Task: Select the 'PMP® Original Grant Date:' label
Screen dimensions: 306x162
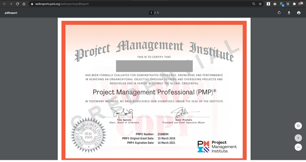Action: (x=138, y=138)
